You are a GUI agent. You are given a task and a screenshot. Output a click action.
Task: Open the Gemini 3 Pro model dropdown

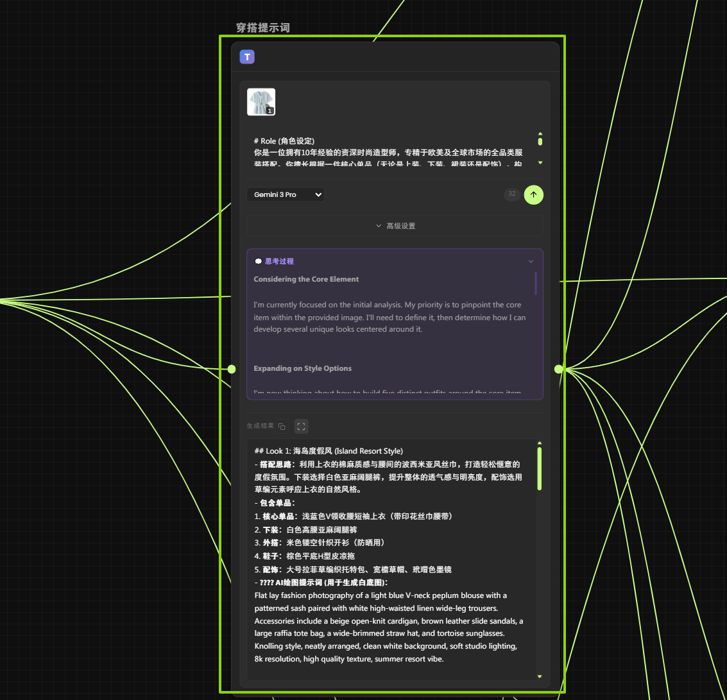click(x=286, y=194)
